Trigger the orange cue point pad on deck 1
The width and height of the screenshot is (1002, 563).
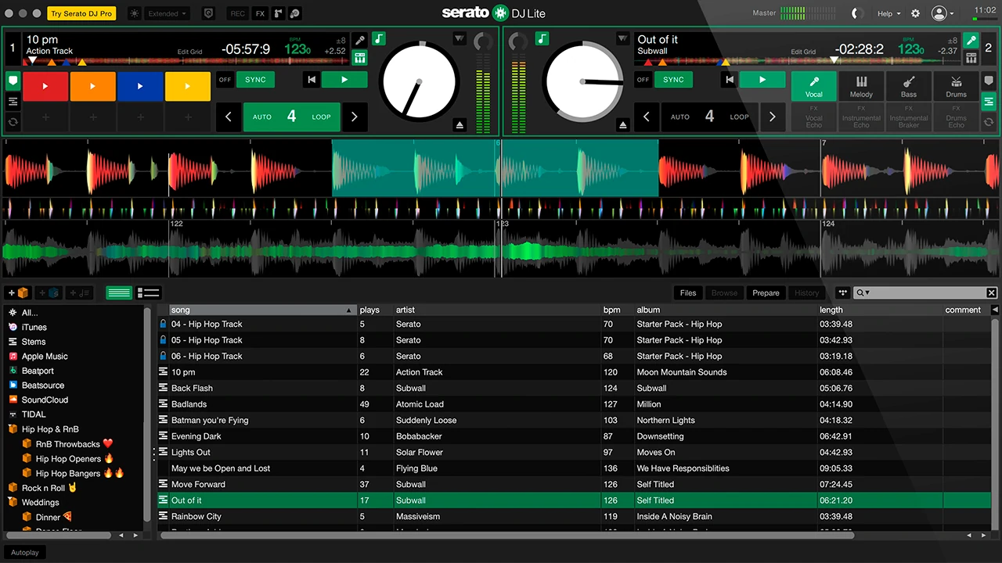(x=93, y=86)
